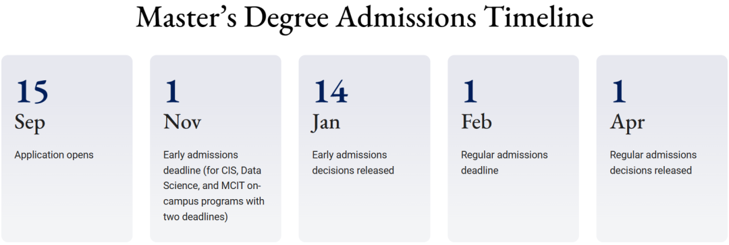
Task: Click the Sep month label
Action: pyautogui.click(x=30, y=124)
